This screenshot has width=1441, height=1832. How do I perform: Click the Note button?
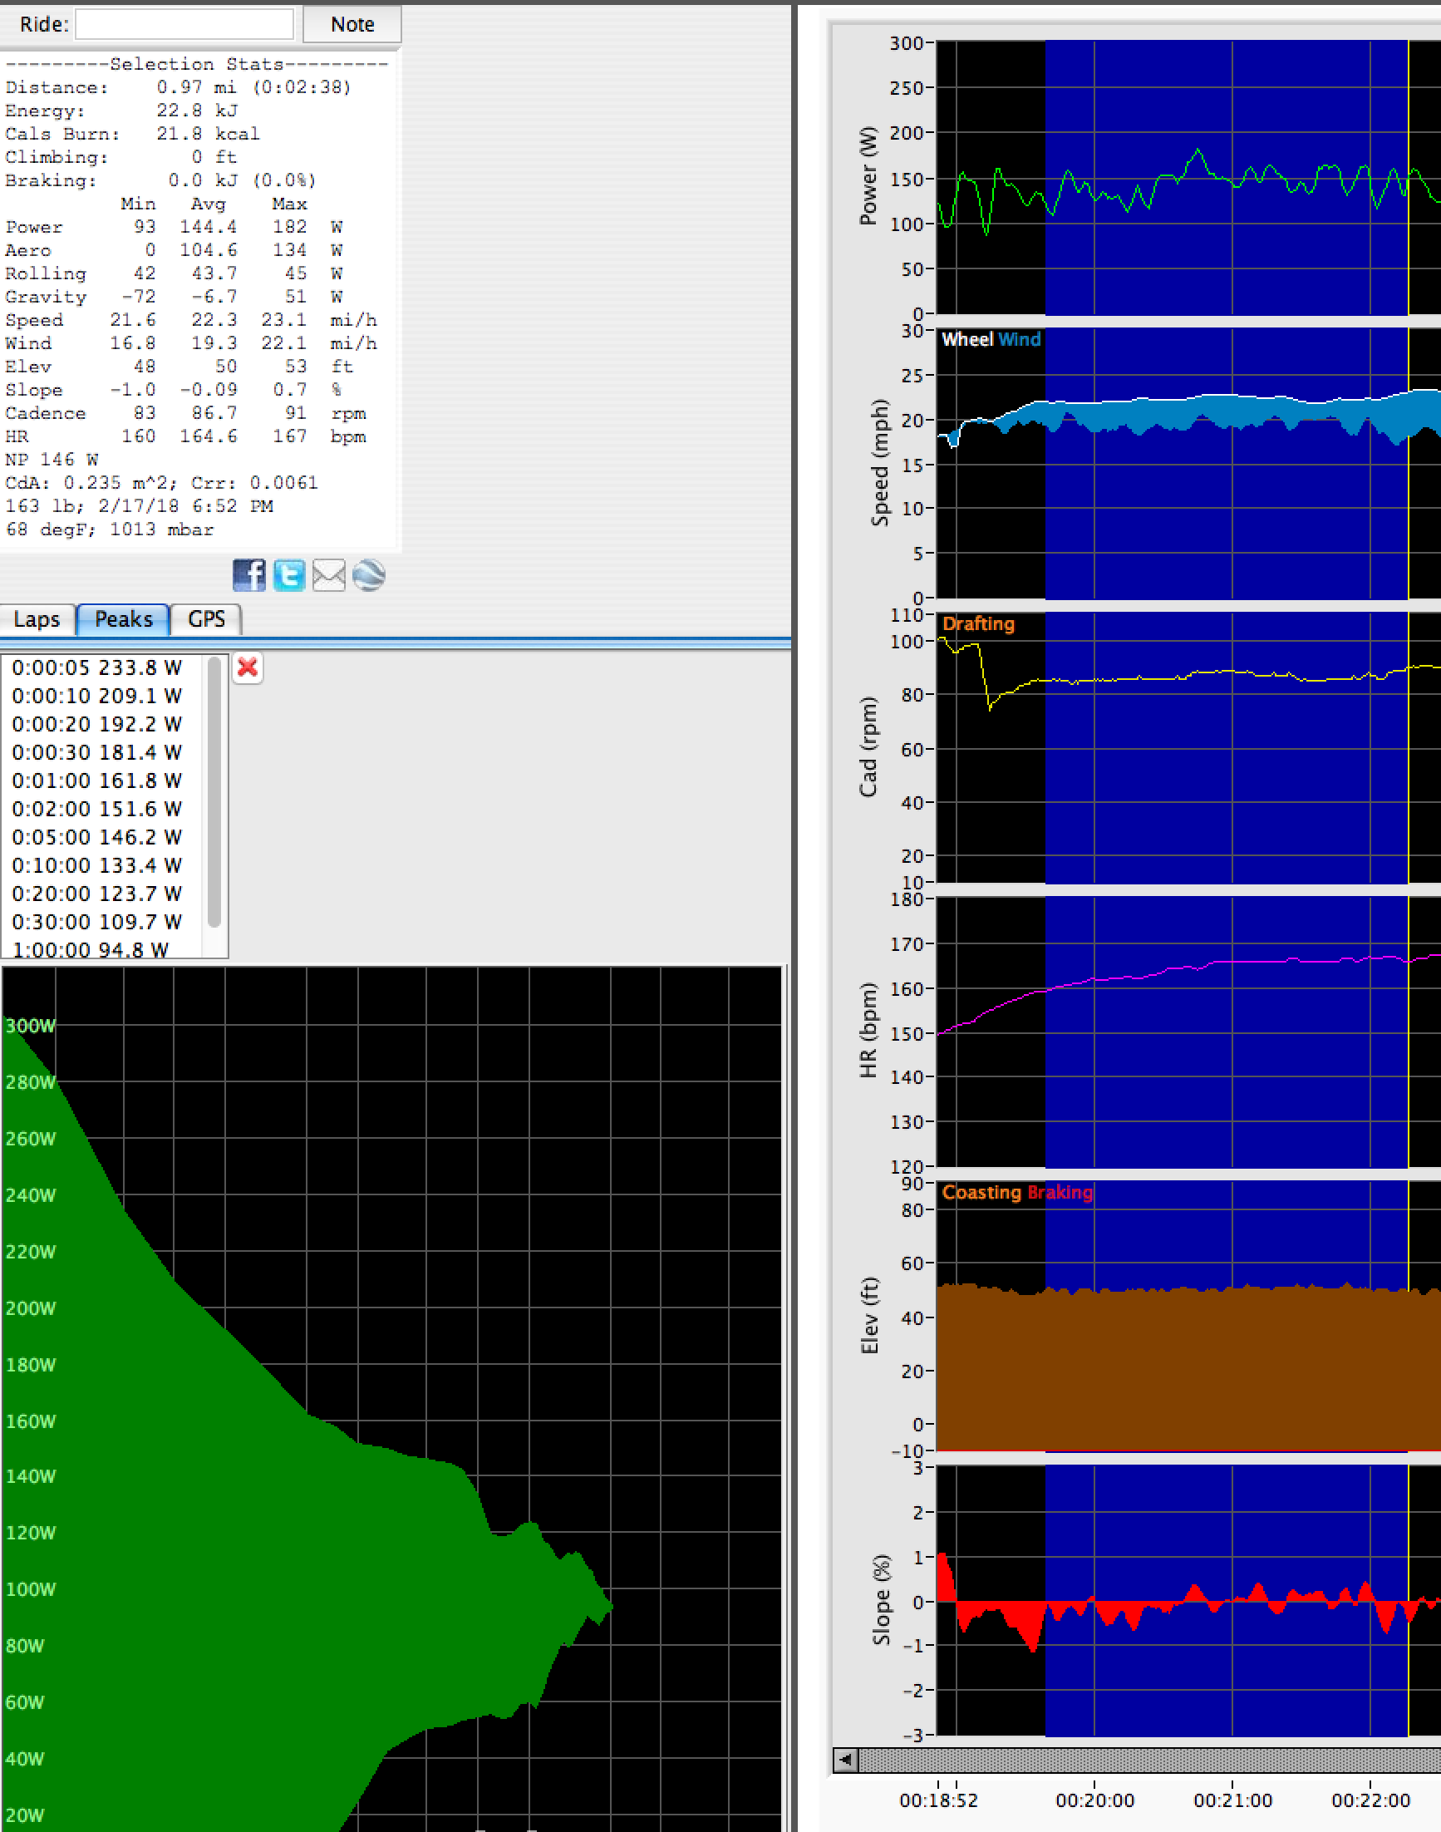tap(352, 23)
